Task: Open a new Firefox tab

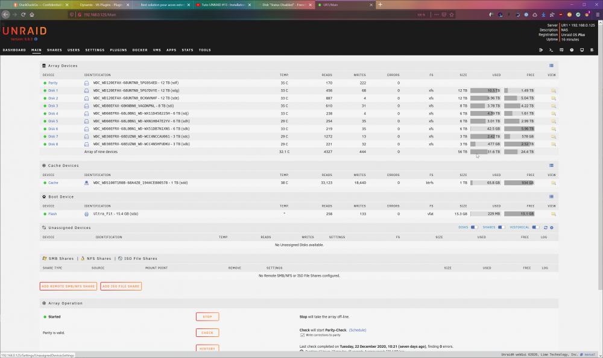Action: (380, 5)
